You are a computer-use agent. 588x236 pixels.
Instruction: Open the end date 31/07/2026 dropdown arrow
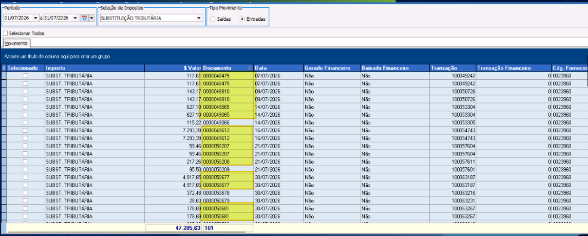75,18
